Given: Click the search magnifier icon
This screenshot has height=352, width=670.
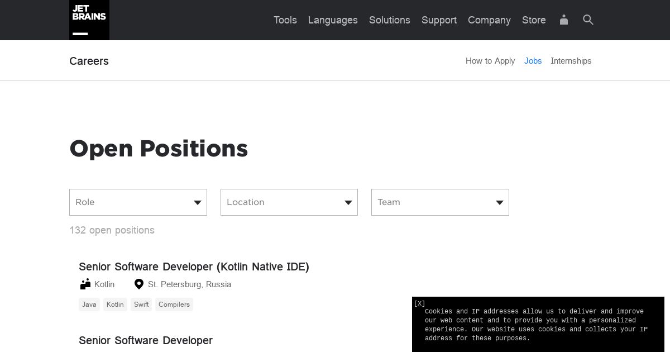Looking at the screenshot, I should (x=588, y=20).
